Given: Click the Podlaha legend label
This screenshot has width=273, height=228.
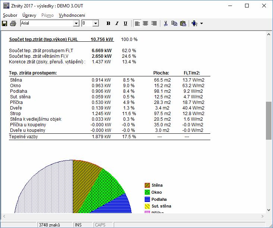Looking at the screenshot, I should click(159, 199).
